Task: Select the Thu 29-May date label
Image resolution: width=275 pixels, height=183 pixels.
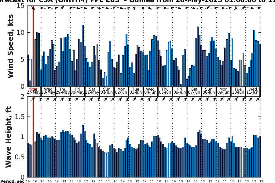Action: (63, 91)
